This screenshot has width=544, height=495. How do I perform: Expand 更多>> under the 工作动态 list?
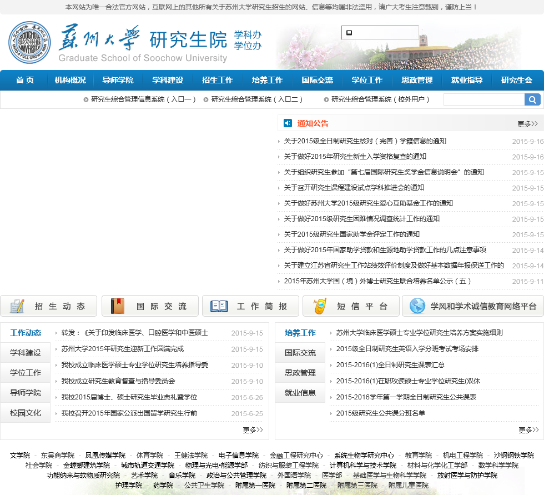(253, 430)
